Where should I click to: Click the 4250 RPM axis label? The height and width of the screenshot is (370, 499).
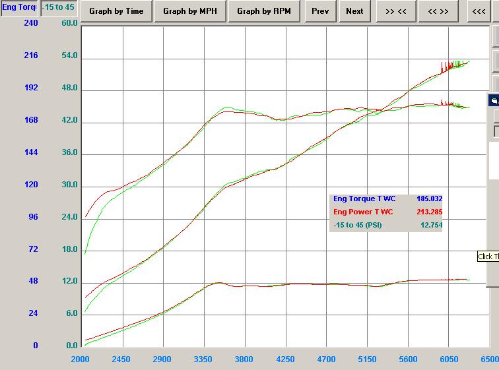click(285, 359)
